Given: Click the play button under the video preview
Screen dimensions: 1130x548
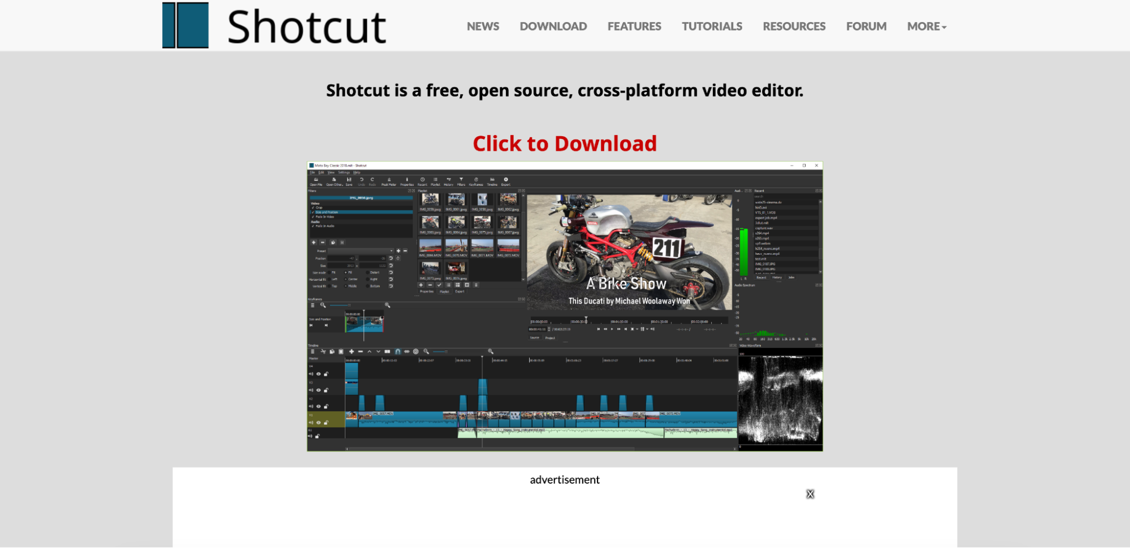Looking at the screenshot, I should coord(612,329).
